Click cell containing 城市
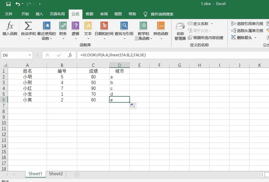Viewport: 269px width, 182px height. coord(120,71)
